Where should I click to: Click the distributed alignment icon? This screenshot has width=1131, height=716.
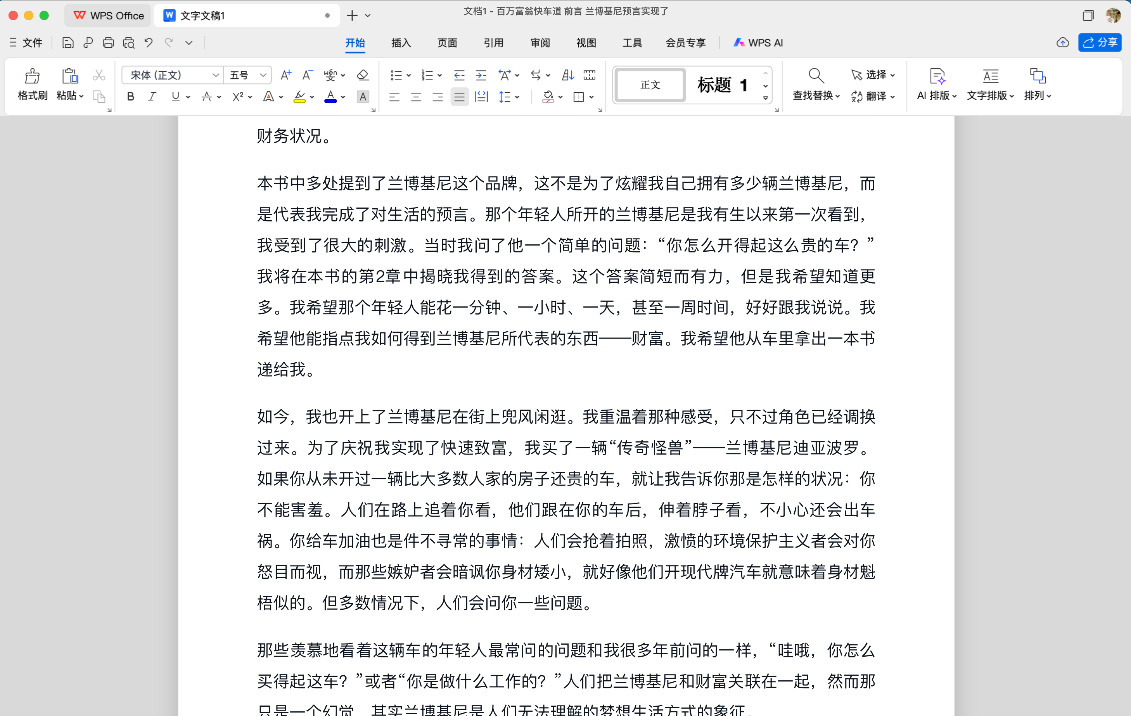[x=481, y=97]
